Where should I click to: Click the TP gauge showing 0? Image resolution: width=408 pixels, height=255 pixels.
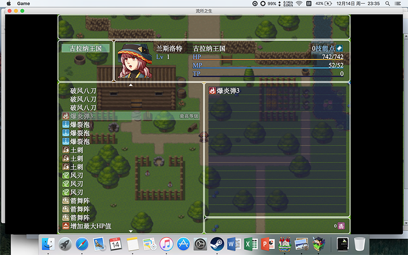268,74
